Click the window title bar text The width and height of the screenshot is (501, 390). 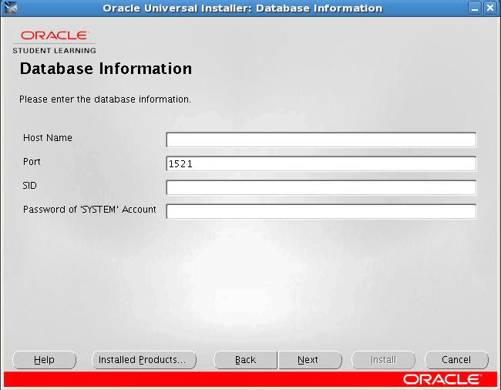click(x=243, y=8)
